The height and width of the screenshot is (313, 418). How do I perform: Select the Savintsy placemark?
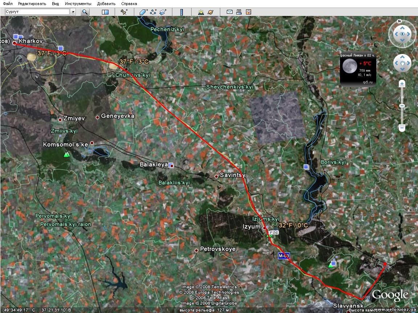tap(217, 176)
